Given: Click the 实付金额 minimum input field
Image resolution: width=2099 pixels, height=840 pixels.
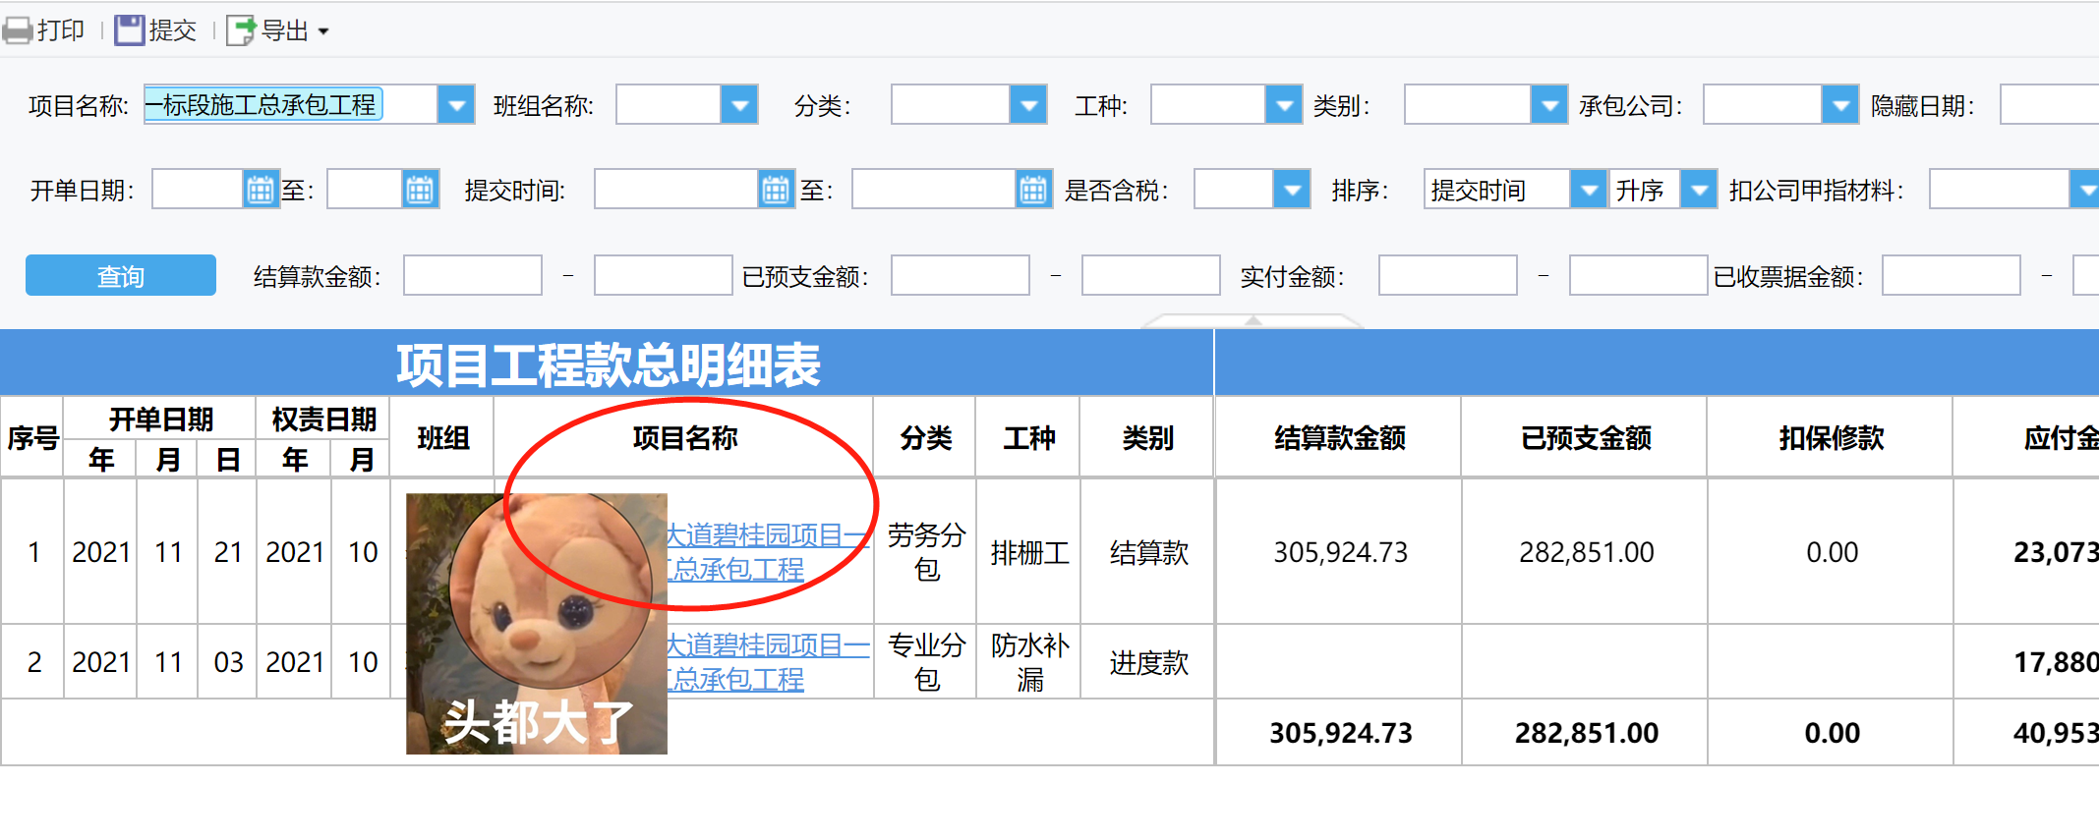Looking at the screenshot, I should (1448, 276).
